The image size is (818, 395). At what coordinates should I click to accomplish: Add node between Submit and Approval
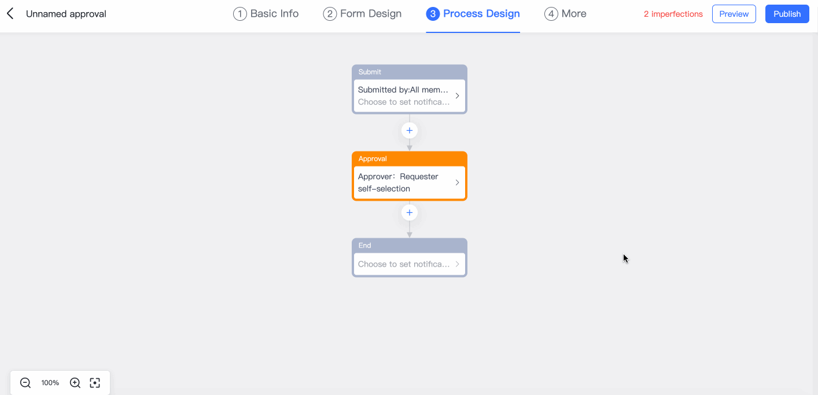click(410, 131)
